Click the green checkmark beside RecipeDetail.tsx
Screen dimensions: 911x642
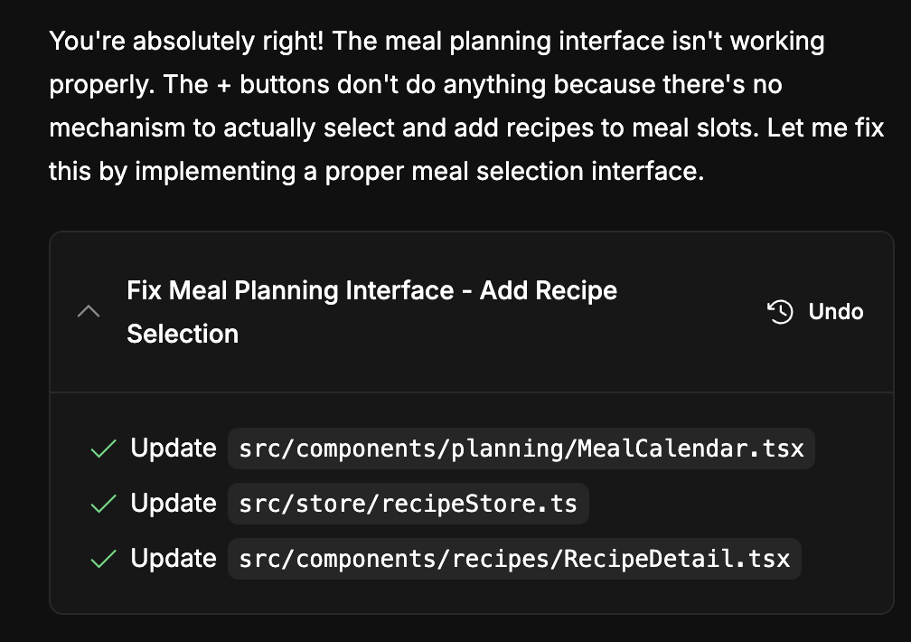tap(105, 559)
